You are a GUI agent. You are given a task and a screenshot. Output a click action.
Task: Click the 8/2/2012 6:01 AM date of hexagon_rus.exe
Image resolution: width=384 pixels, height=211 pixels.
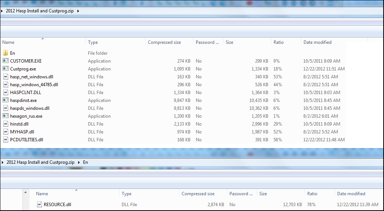(321, 116)
